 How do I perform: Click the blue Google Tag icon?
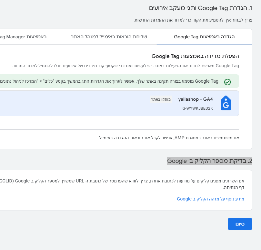(226, 103)
